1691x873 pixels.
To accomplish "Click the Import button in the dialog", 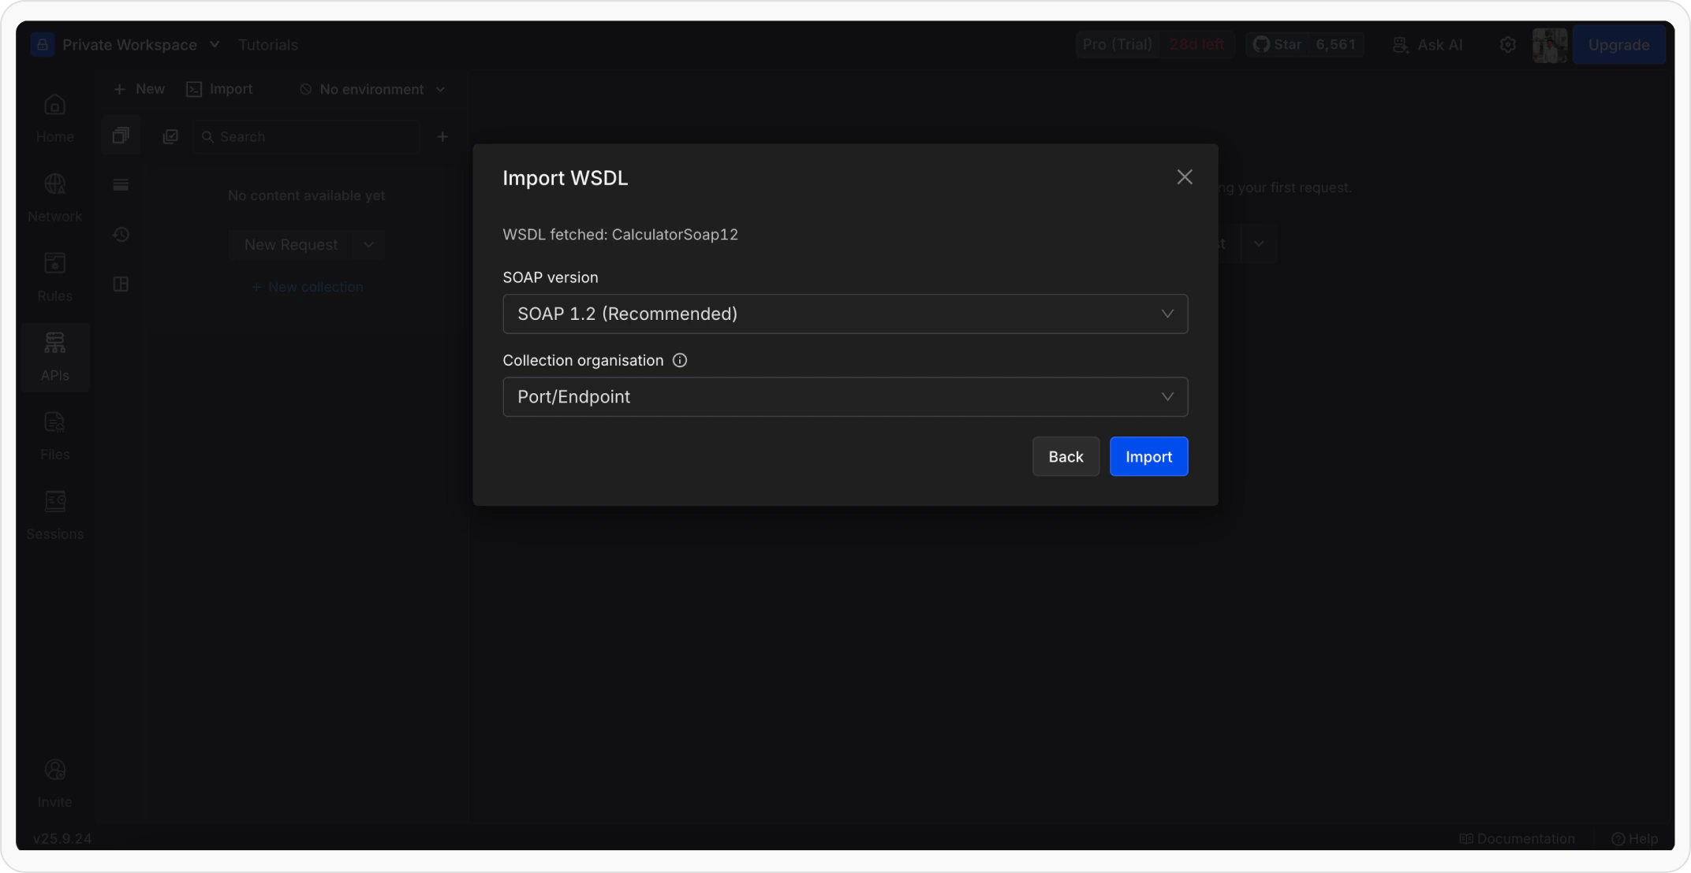I will [x=1148, y=456].
